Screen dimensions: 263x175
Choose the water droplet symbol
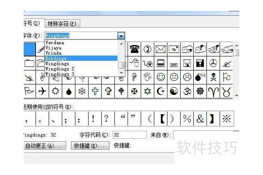tap(69, 91)
